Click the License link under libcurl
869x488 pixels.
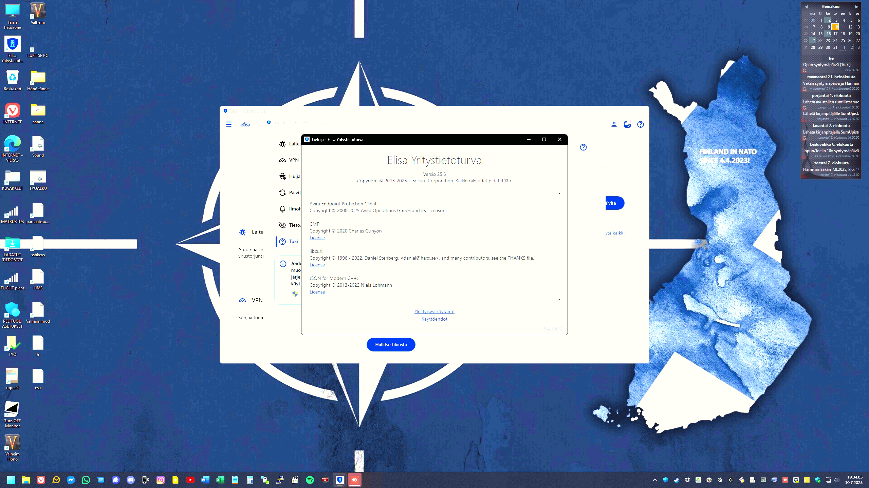(317, 265)
